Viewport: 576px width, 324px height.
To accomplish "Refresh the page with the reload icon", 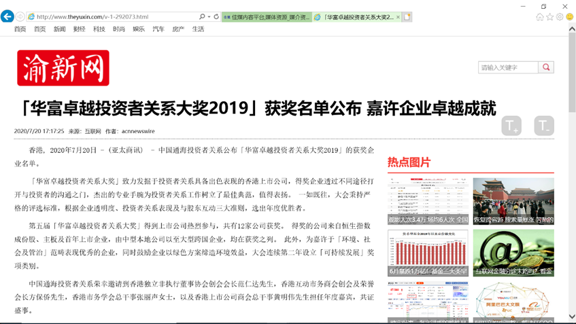I will (x=216, y=16).
